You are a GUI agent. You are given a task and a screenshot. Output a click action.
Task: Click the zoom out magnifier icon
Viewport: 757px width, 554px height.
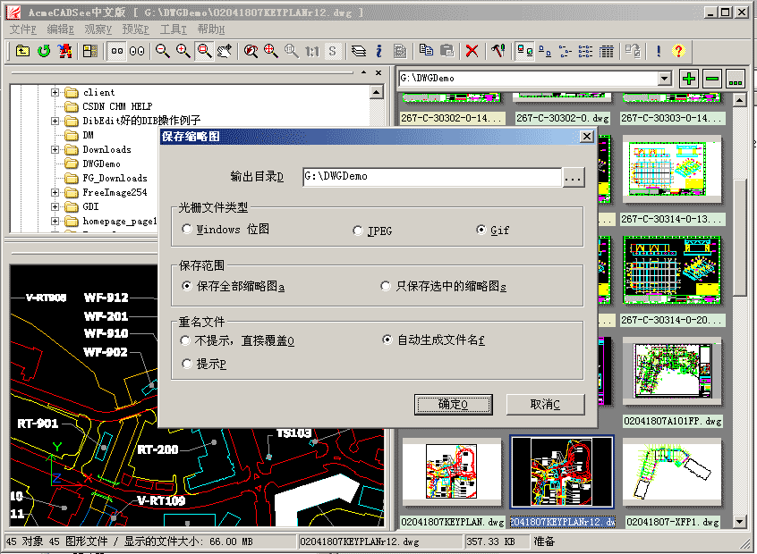162,51
